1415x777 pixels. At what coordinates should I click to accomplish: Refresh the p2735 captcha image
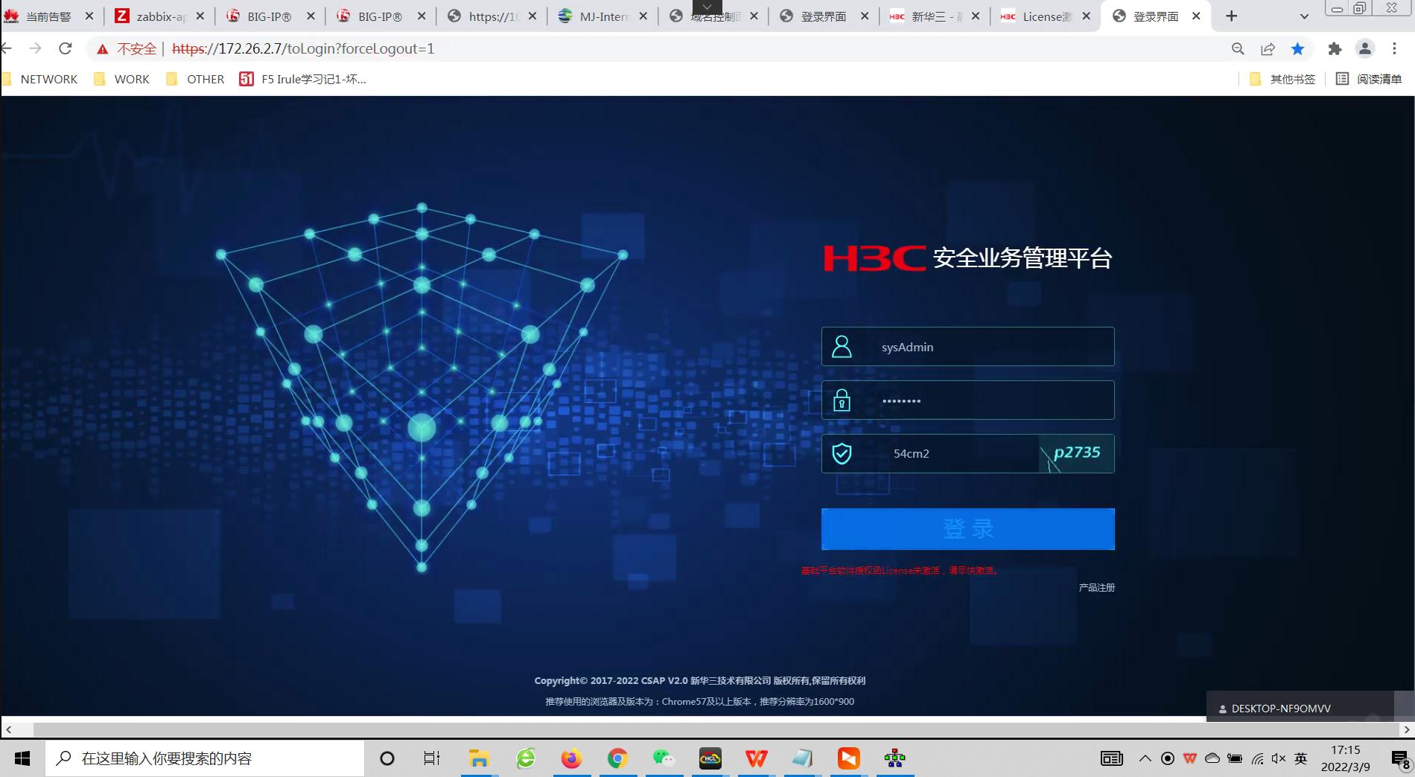point(1077,454)
